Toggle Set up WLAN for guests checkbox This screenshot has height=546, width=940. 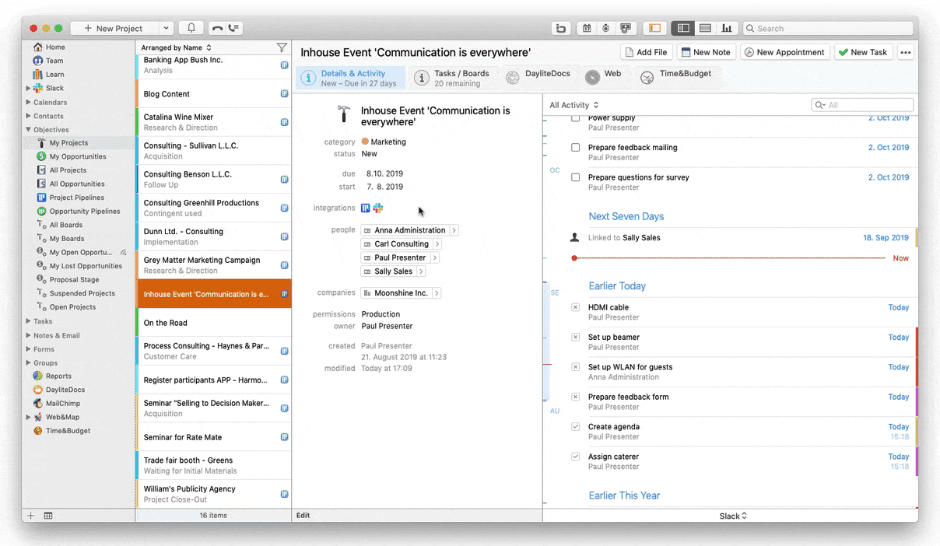576,367
